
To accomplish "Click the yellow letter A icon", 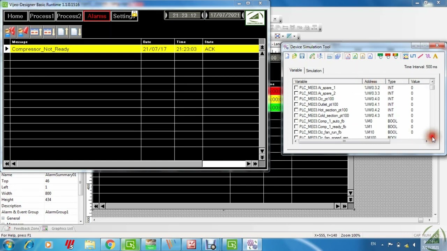I will click(x=435, y=56).
